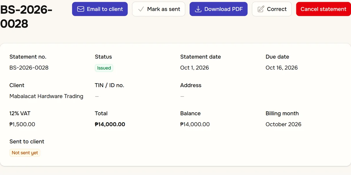Click the Balance label

(190, 113)
